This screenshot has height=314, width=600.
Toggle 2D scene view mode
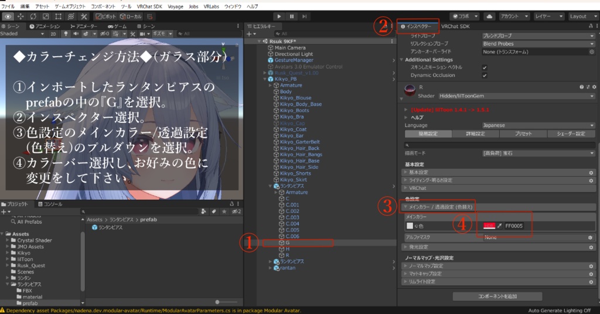click(x=53, y=33)
